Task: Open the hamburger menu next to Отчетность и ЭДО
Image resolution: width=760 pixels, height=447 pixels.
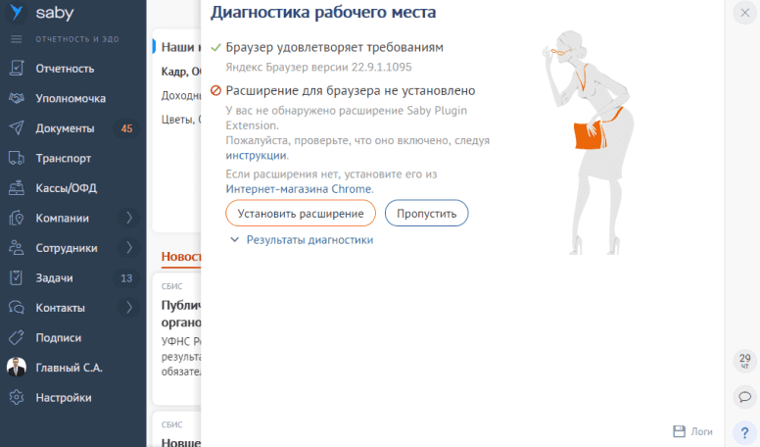Action: point(17,39)
